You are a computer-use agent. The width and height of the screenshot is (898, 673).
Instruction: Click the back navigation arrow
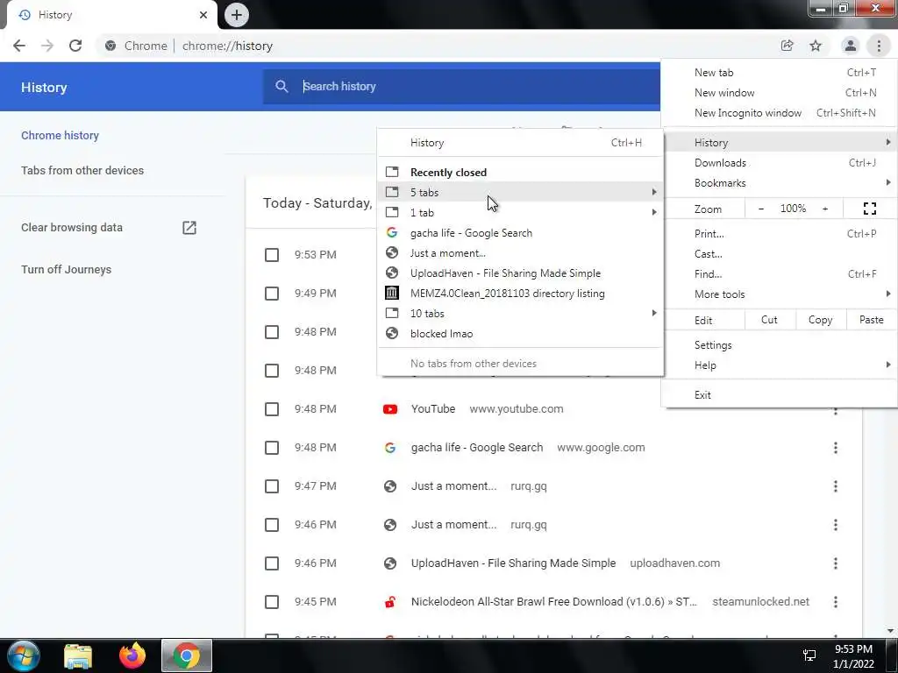[x=19, y=46]
